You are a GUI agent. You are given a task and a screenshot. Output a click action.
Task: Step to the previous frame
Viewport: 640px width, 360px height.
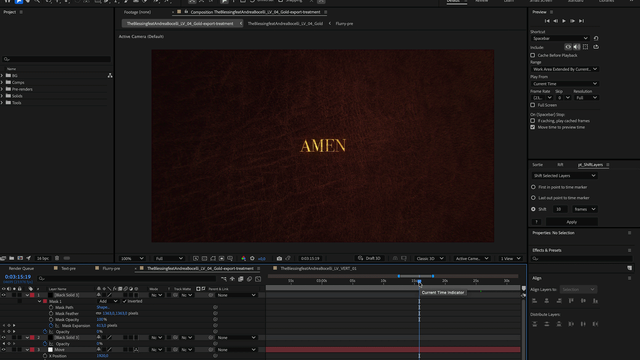click(x=555, y=21)
